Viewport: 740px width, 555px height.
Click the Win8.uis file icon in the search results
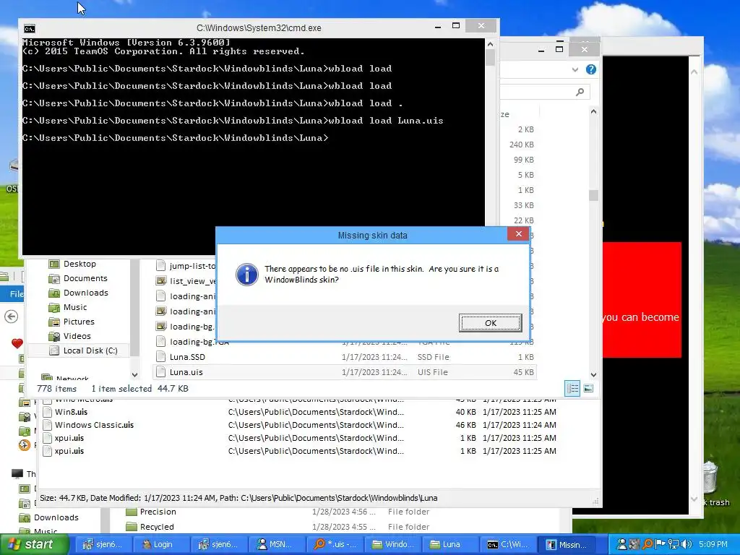[47, 412]
